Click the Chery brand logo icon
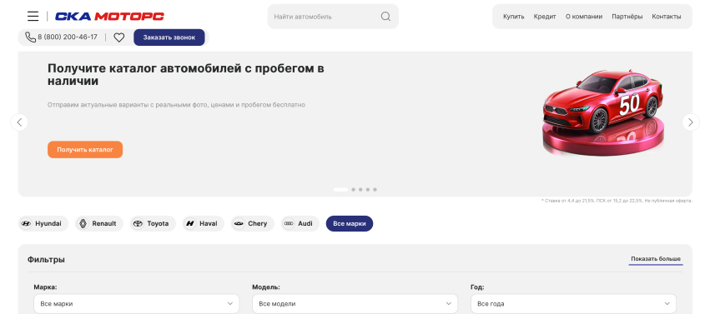The width and height of the screenshot is (705, 314). click(x=239, y=223)
